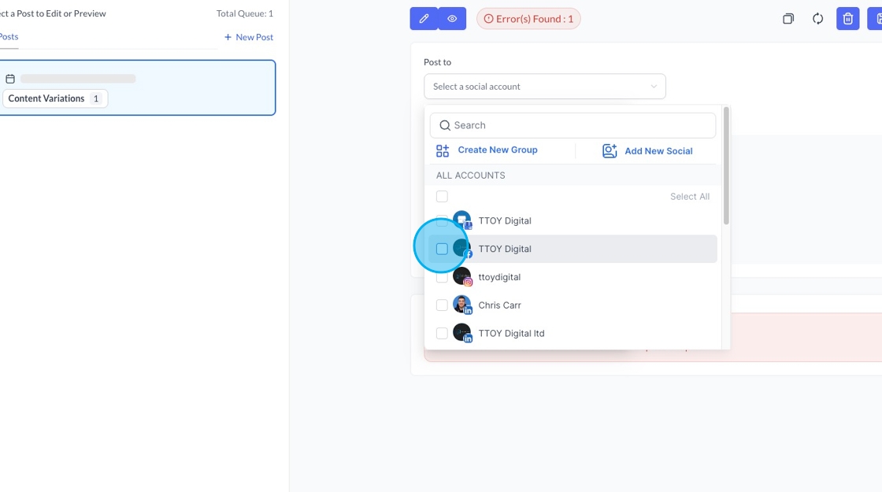Click the magnifier icon in the search box
Image resolution: width=882 pixels, height=492 pixels.
point(445,125)
